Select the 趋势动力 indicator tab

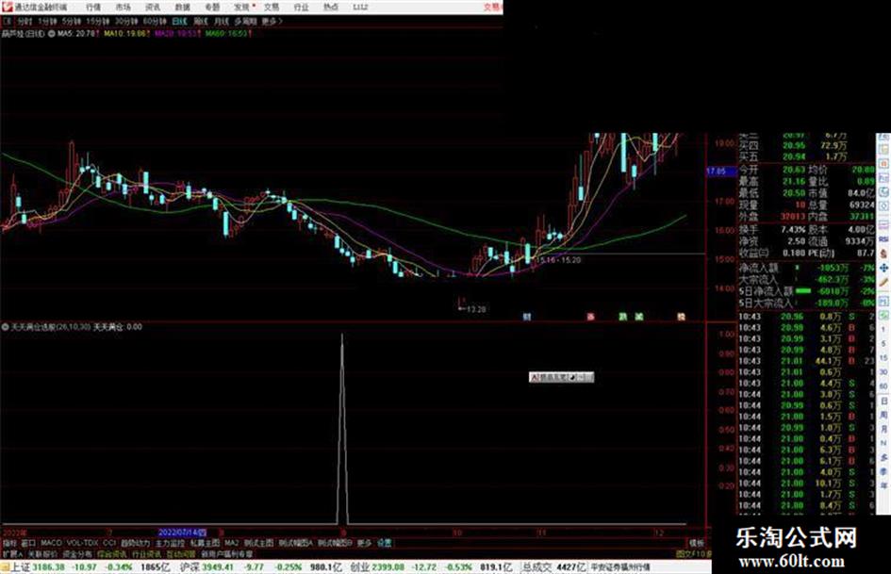click(x=135, y=543)
